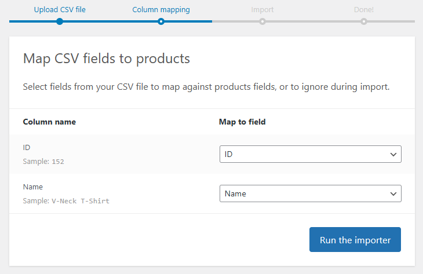Click the Column name header

[49, 122]
